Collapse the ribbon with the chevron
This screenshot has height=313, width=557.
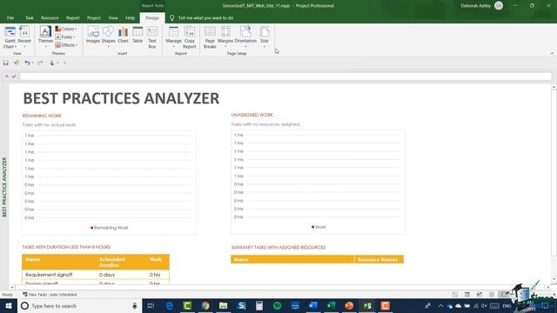pos(552,53)
